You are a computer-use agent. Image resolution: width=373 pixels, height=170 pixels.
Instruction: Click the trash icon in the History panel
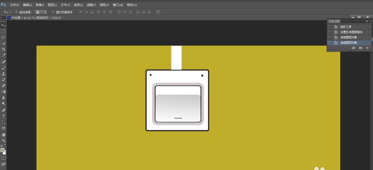pos(367,48)
